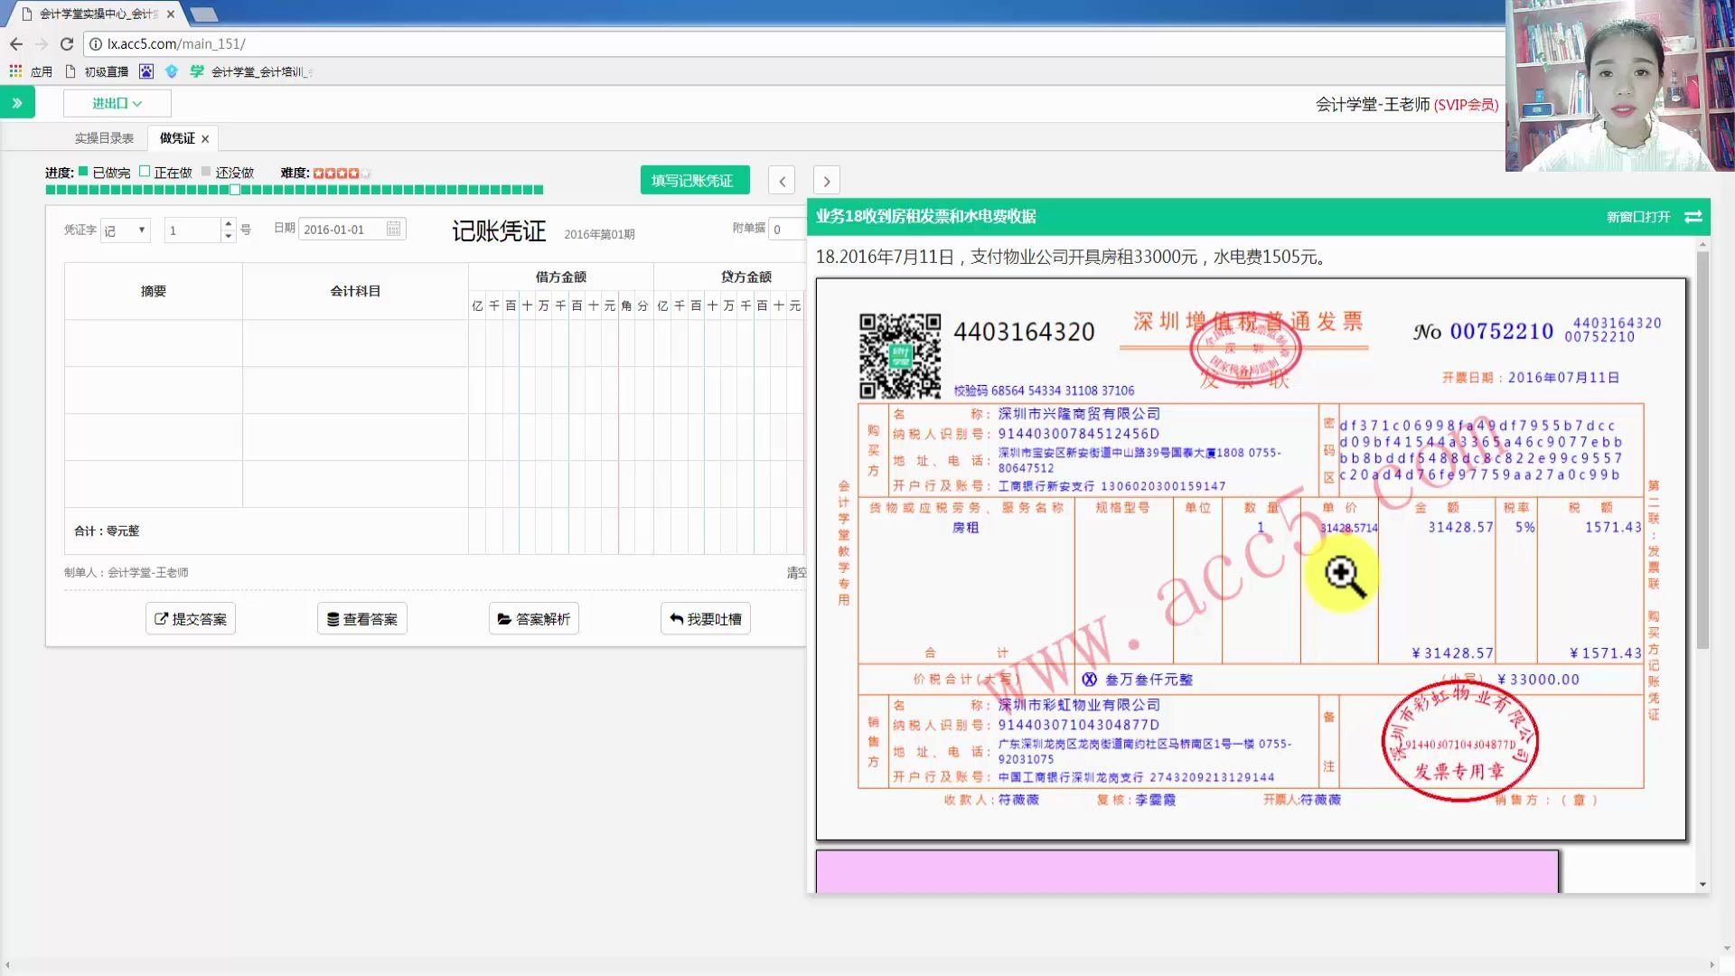Viewport: 1735px width, 976px height.
Task: Click the browser reload icon
Action: 67,43
